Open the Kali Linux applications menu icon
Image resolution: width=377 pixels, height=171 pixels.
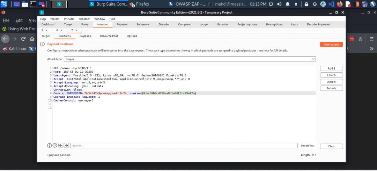tap(4, 4)
